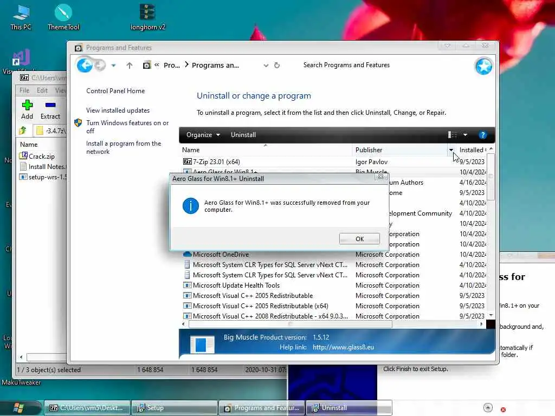The height and width of the screenshot is (416, 555).
Task: Open longhorn v2 desktop icon
Action: point(147,17)
